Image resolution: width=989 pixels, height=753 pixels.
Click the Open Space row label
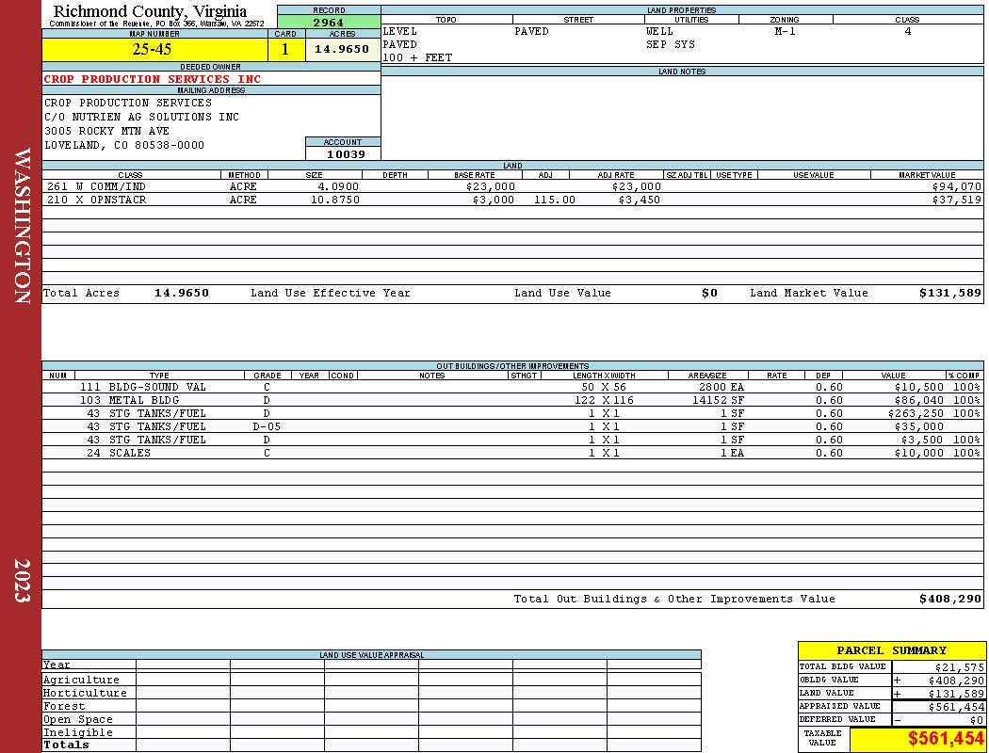click(77, 720)
